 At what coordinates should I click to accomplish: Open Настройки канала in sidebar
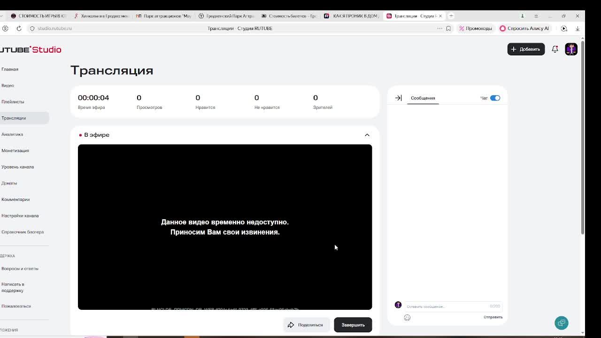click(20, 216)
